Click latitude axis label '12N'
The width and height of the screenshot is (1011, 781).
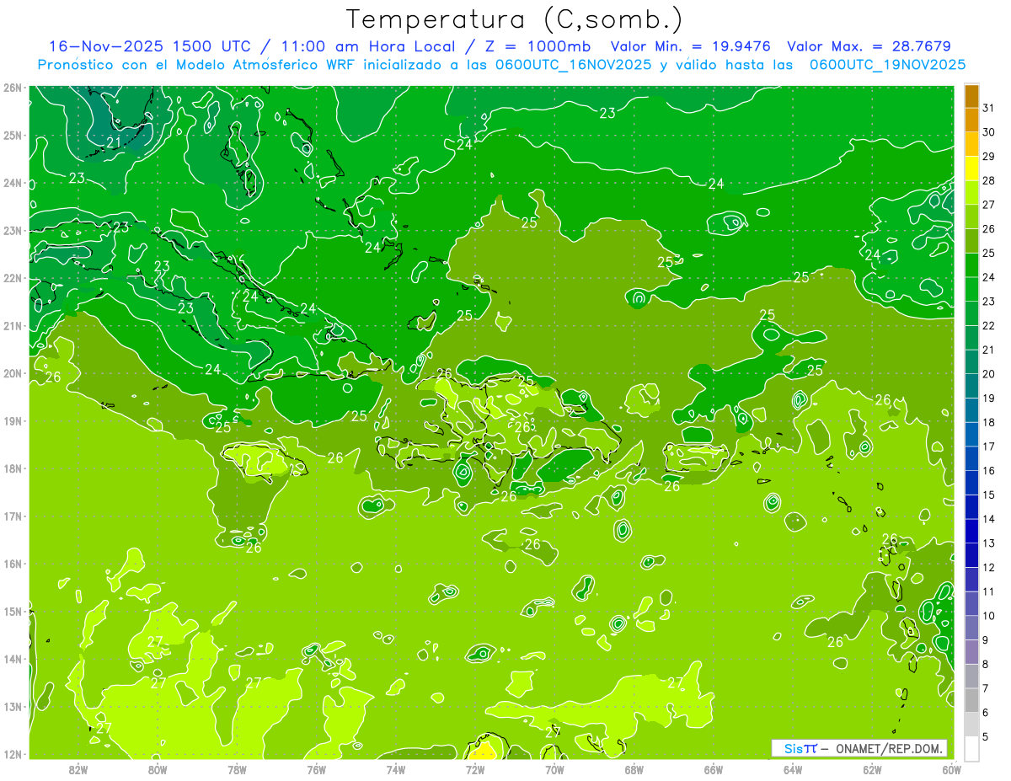coord(13,754)
